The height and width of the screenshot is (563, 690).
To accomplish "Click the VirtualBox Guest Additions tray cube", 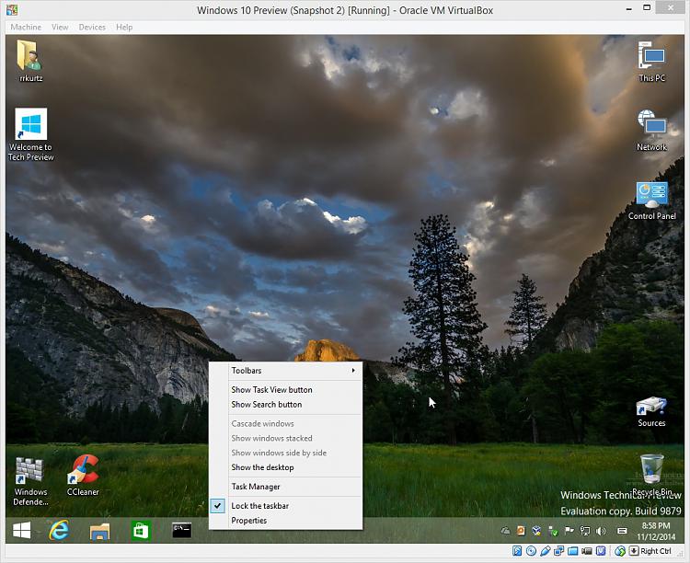I will coord(536,531).
